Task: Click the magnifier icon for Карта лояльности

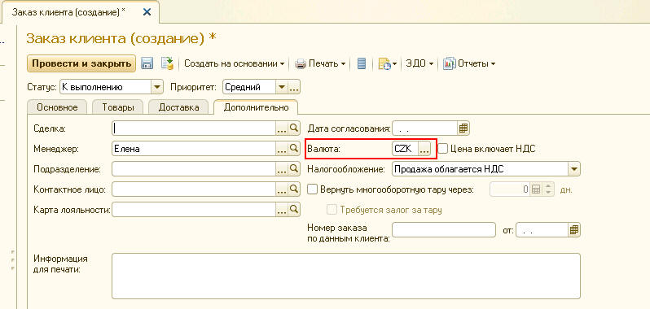Action: pos(293,209)
